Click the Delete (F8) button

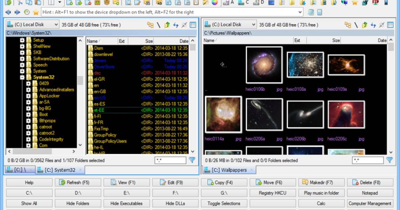(x=370, y=183)
